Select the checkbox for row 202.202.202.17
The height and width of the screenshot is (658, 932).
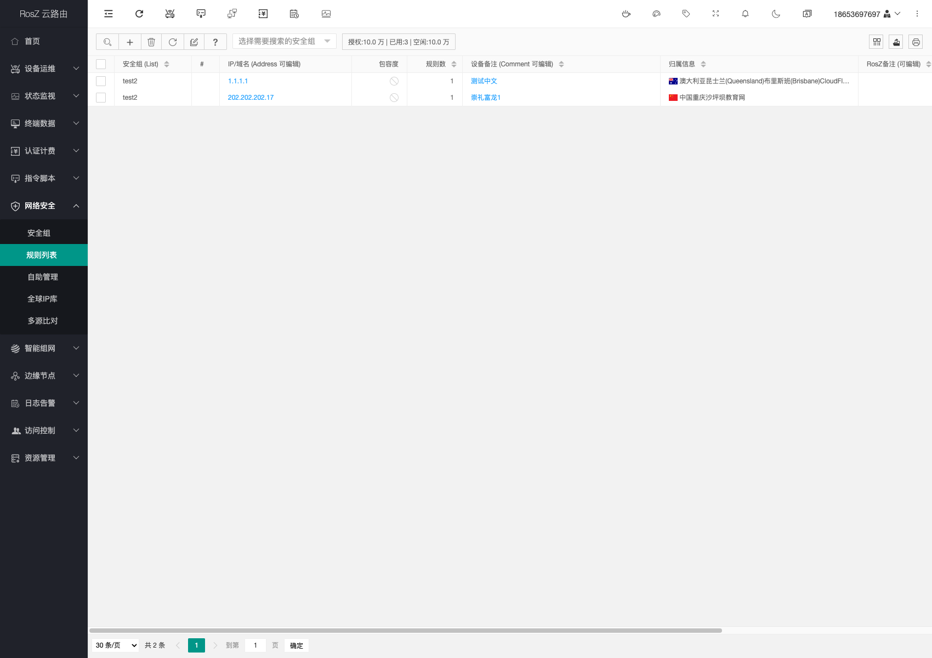[101, 98]
